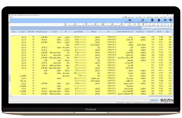Select the row with customer زواری

point(92,37)
